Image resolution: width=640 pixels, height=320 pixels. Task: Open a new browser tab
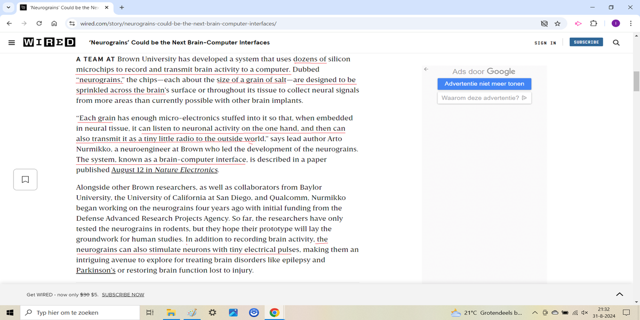click(x=122, y=7)
